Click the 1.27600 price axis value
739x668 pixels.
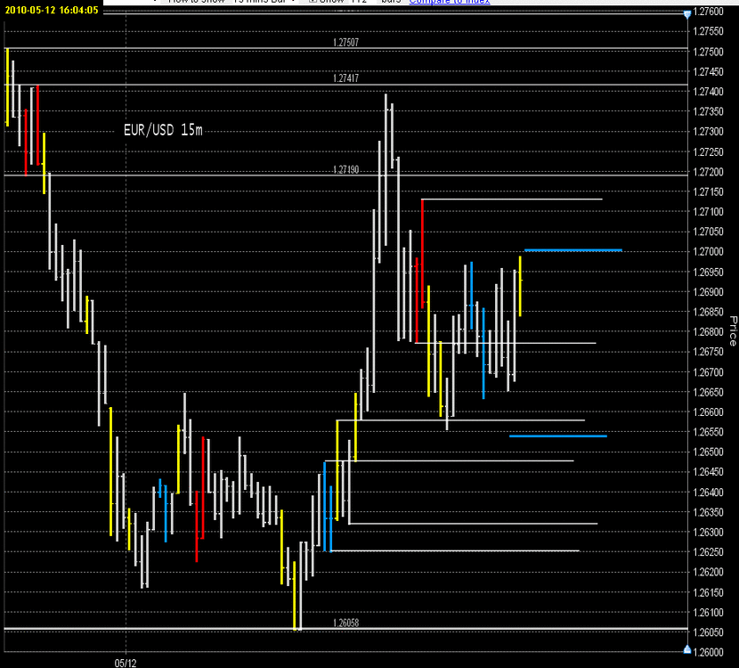(709, 12)
